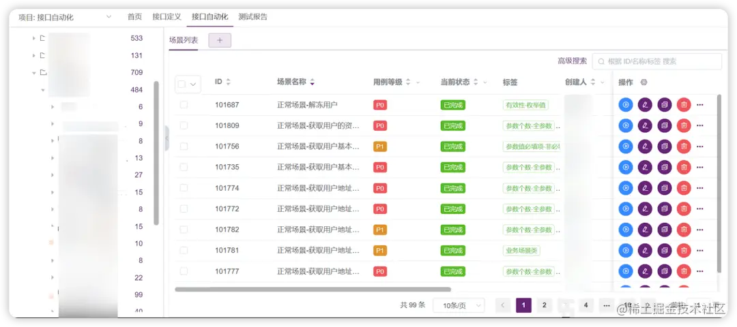This screenshot has height=327, width=737.
Task: Click the left tree vertical scrollbar
Action: (x=156, y=153)
